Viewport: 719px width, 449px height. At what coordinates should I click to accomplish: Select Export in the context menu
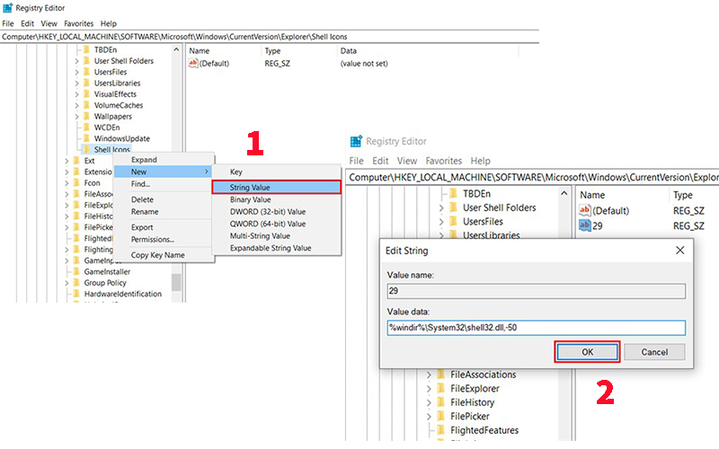(142, 227)
